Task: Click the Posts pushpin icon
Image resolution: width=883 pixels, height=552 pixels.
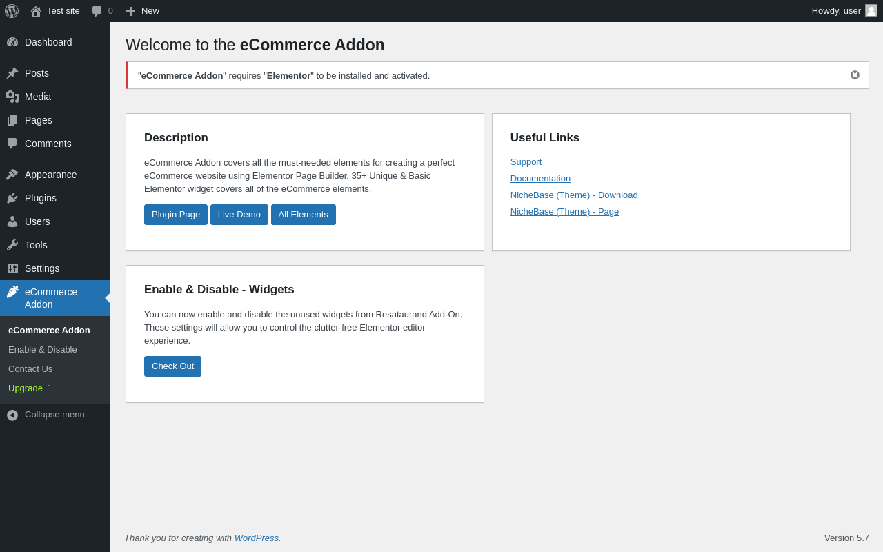Action: pyautogui.click(x=12, y=73)
